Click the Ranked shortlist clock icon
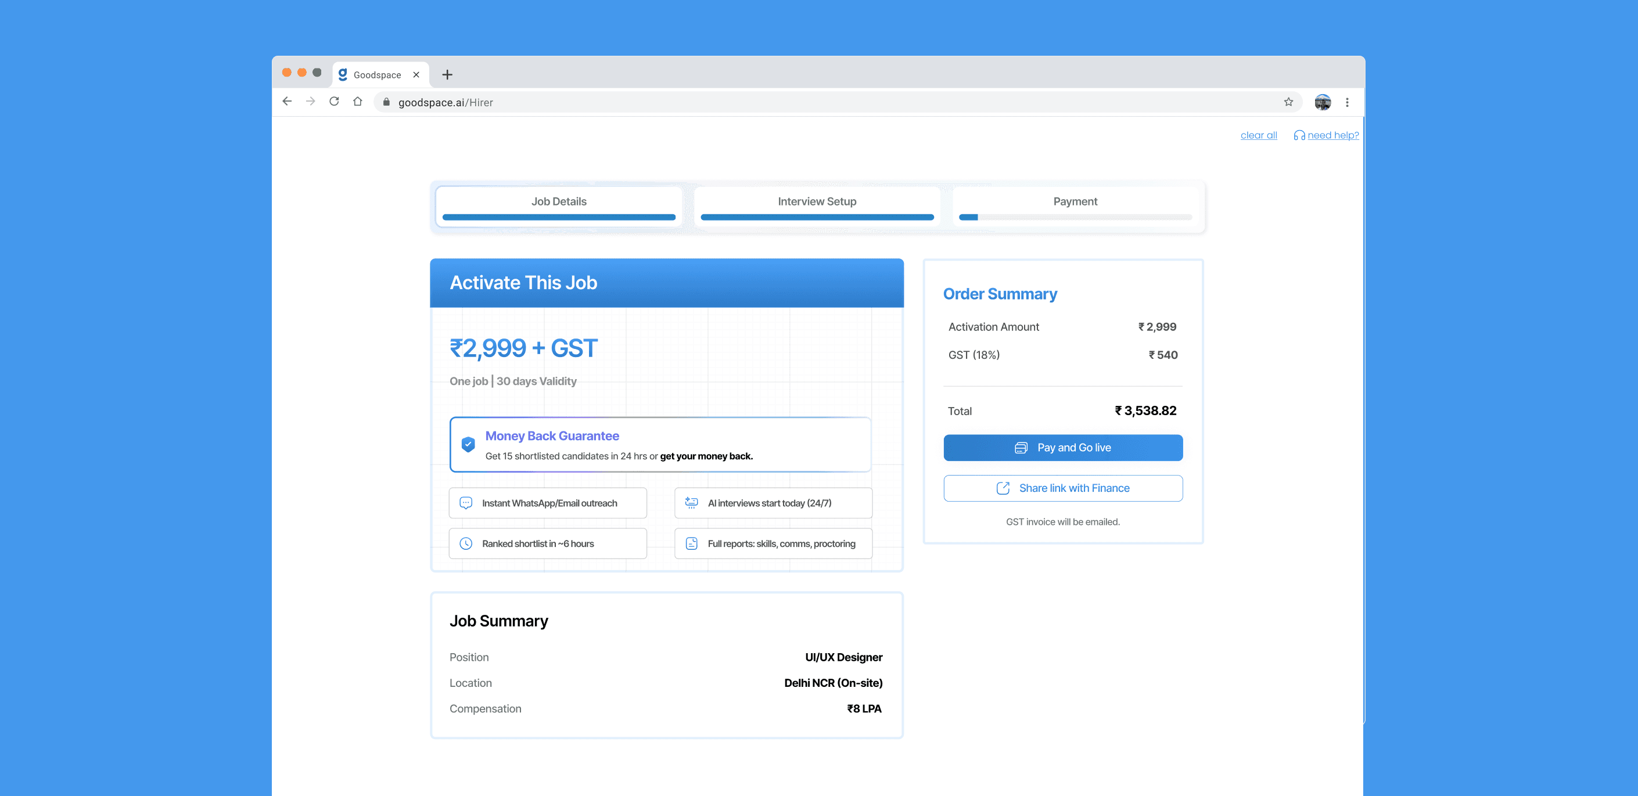1638x796 pixels. pos(465,543)
